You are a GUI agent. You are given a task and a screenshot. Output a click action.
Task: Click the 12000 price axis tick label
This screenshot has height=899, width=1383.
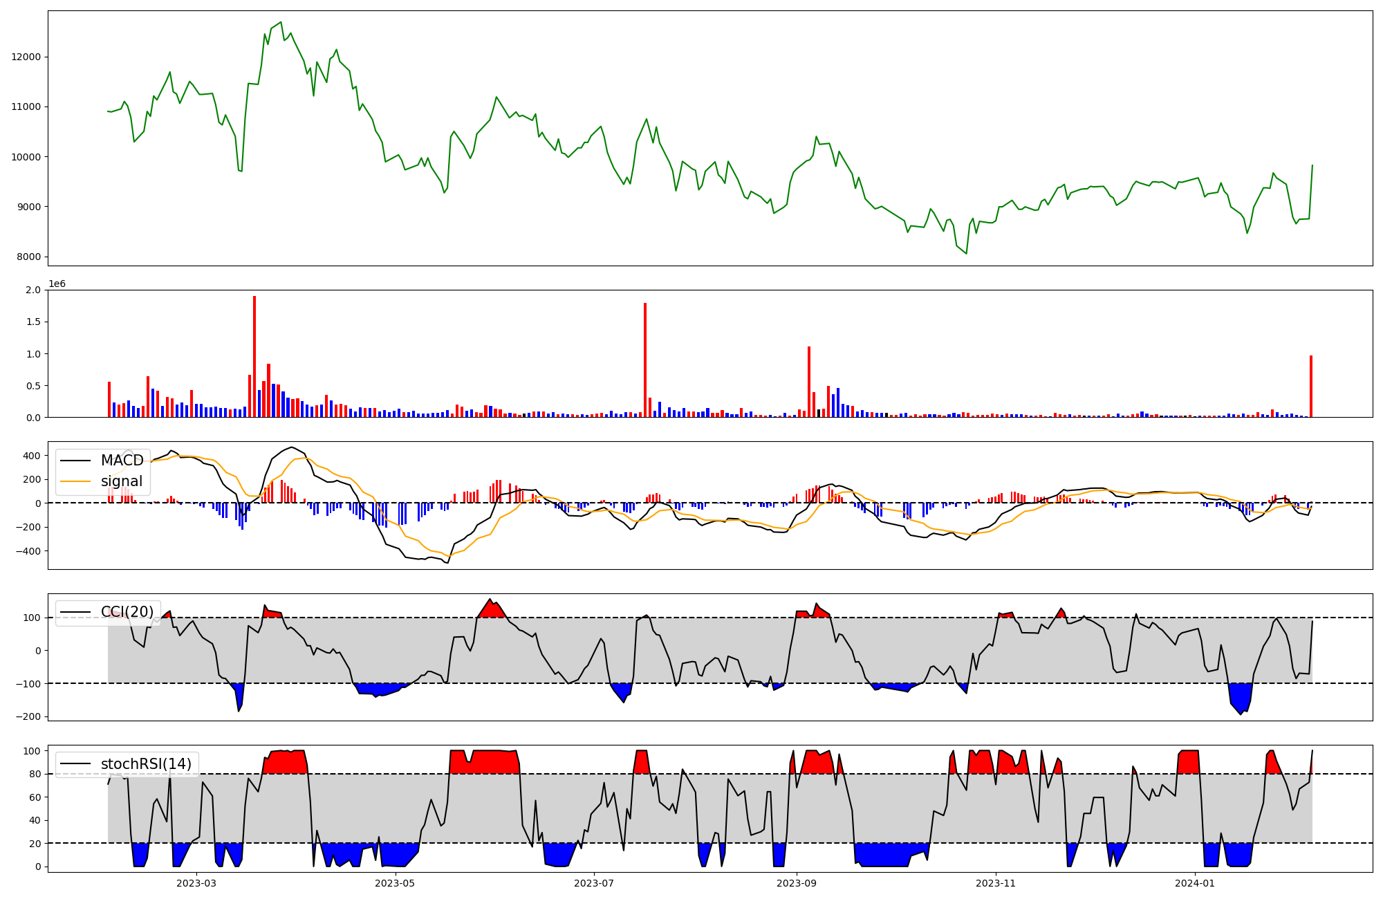click(26, 57)
